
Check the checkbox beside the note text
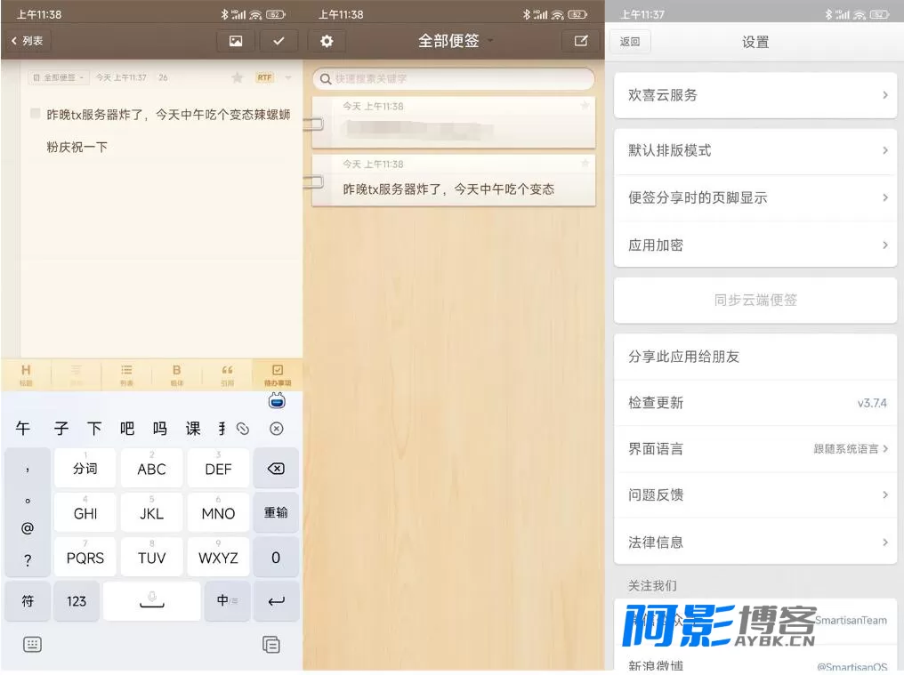coord(36,114)
